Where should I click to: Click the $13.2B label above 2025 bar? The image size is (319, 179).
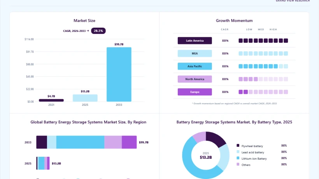tap(85, 91)
